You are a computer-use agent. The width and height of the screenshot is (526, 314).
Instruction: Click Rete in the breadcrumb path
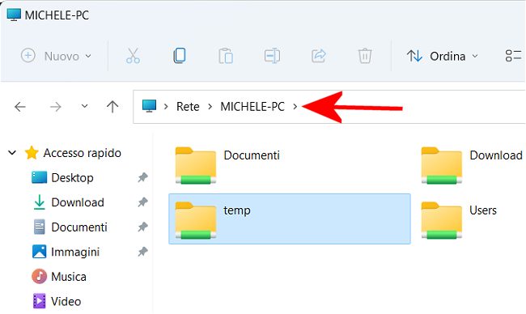[188, 107]
